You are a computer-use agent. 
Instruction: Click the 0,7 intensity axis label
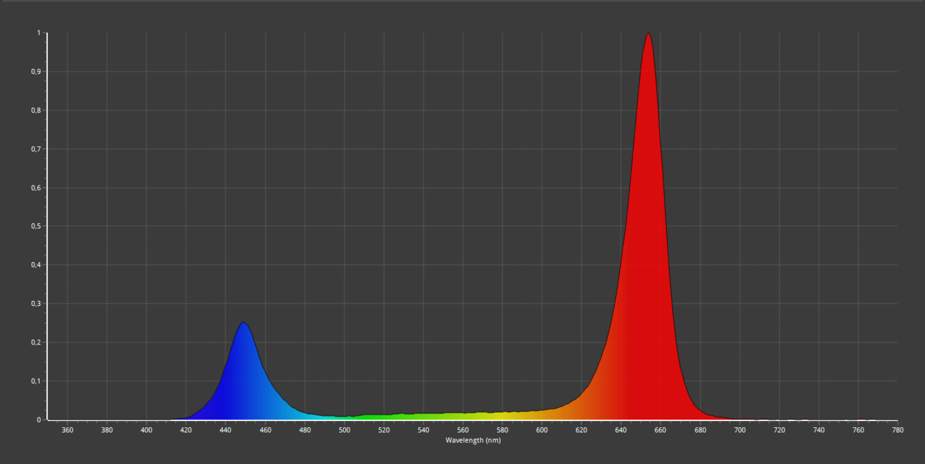click(36, 149)
